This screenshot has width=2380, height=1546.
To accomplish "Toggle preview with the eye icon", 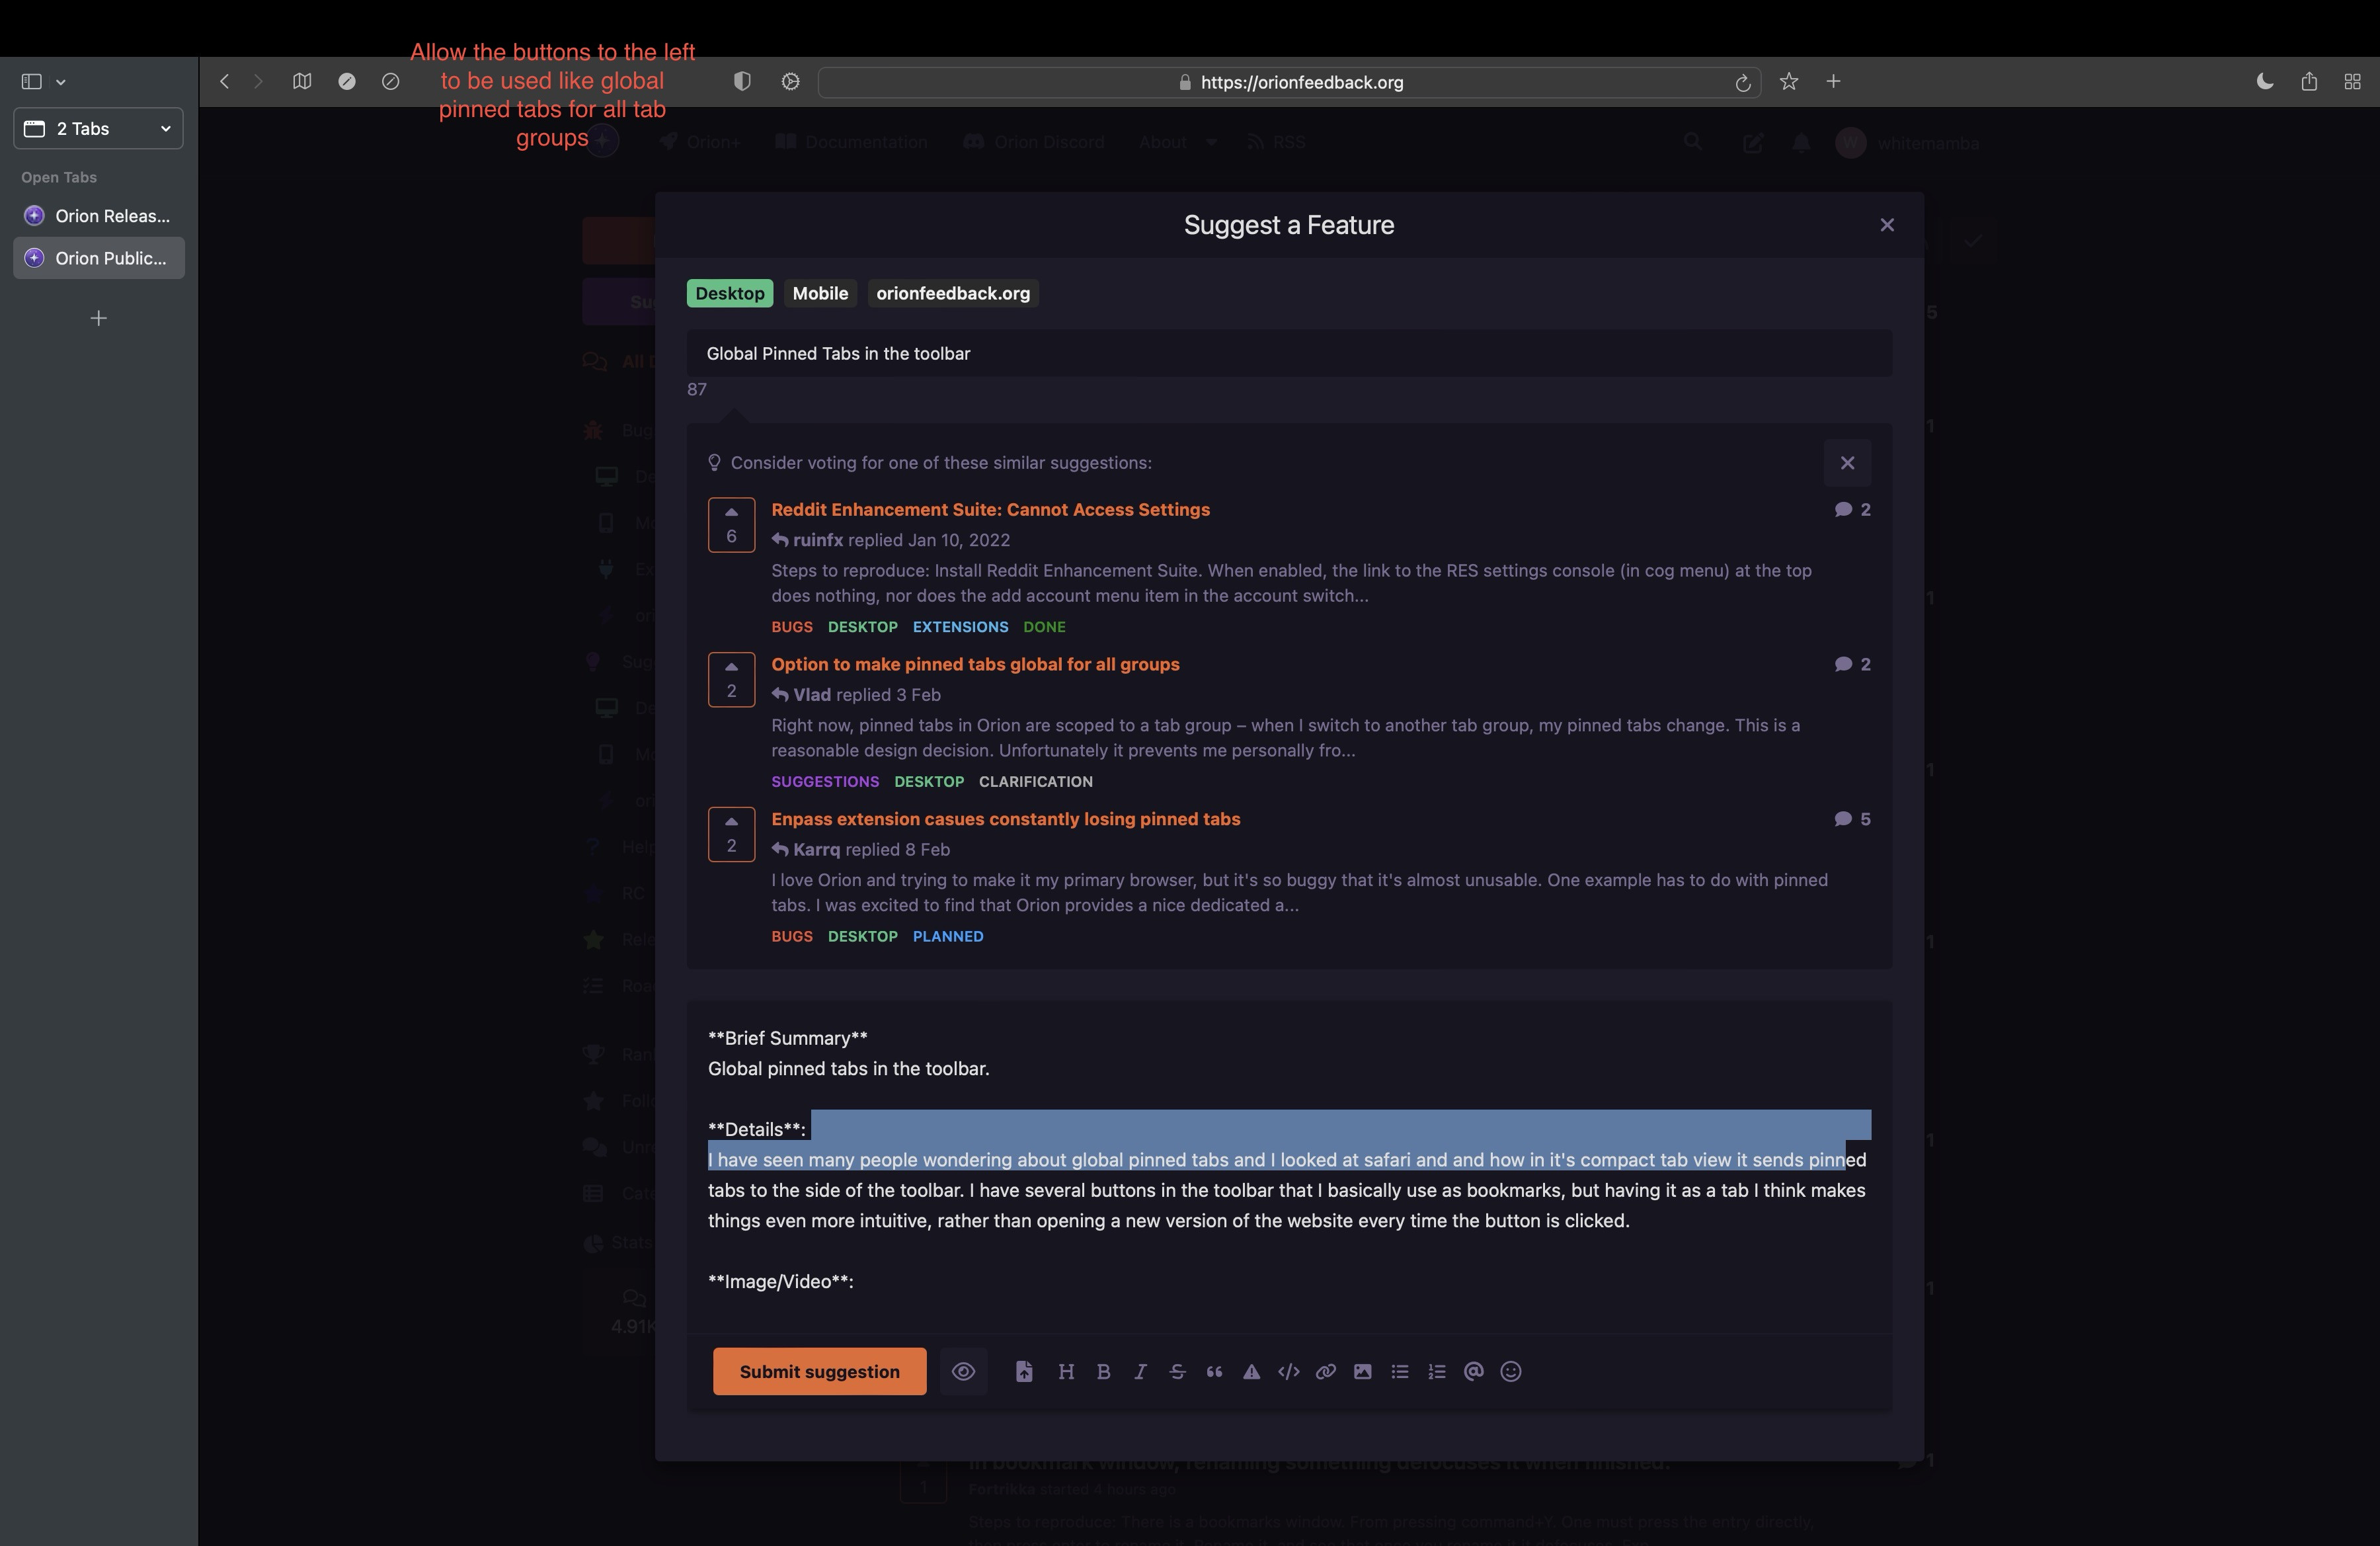I will tap(963, 1372).
